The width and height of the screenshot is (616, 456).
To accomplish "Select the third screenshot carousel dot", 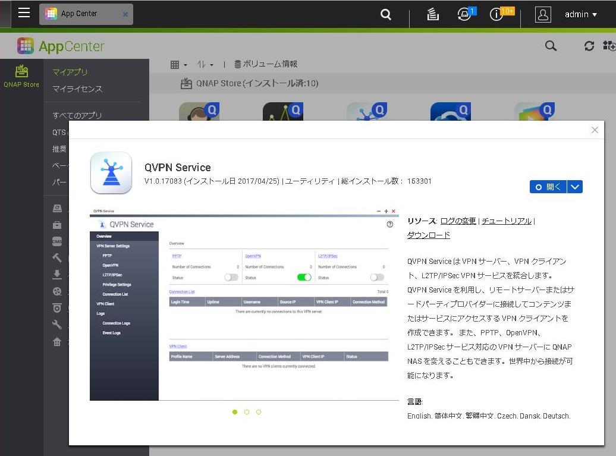I will coord(259,412).
